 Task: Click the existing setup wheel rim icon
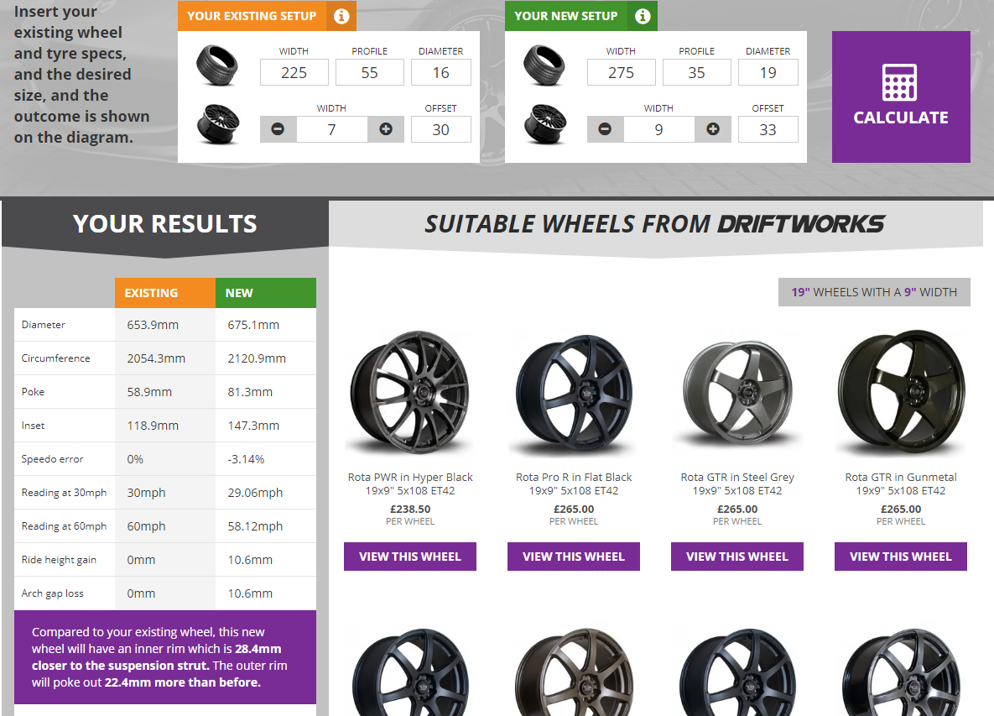[x=218, y=124]
